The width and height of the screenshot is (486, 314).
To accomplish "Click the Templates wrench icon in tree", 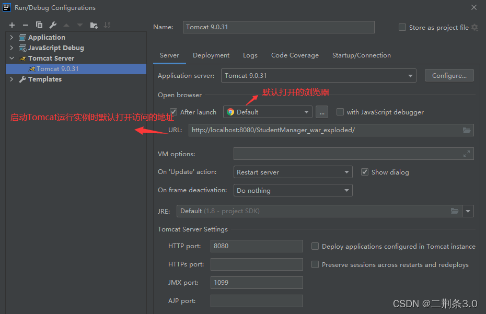I will pos(22,79).
